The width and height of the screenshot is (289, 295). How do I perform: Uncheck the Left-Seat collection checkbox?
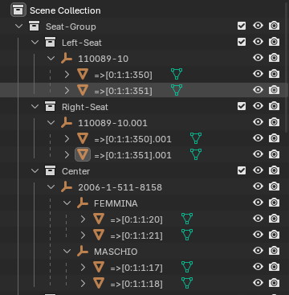click(x=242, y=42)
